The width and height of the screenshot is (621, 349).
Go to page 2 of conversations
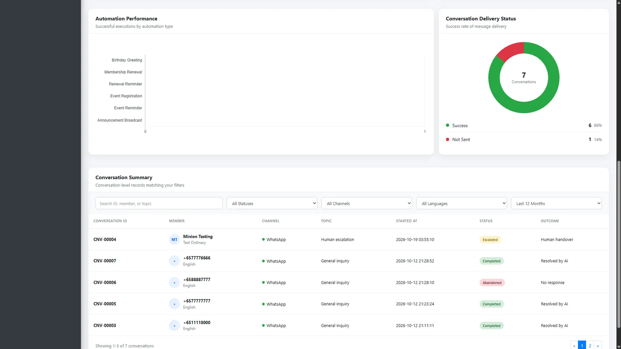tap(590, 346)
